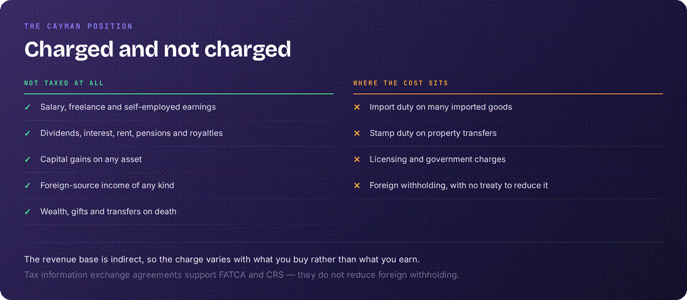
Task: Click the FATCA and CRS footnote text
Action: click(241, 275)
